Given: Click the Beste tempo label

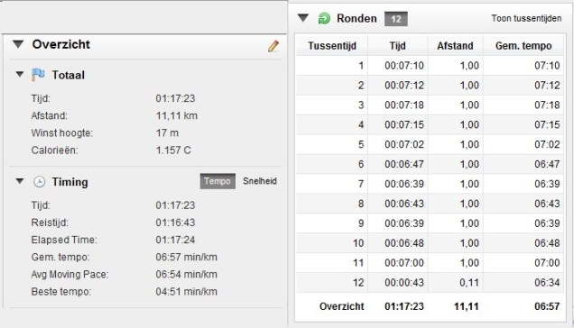Looking at the screenshot, I should coord(61,292).
